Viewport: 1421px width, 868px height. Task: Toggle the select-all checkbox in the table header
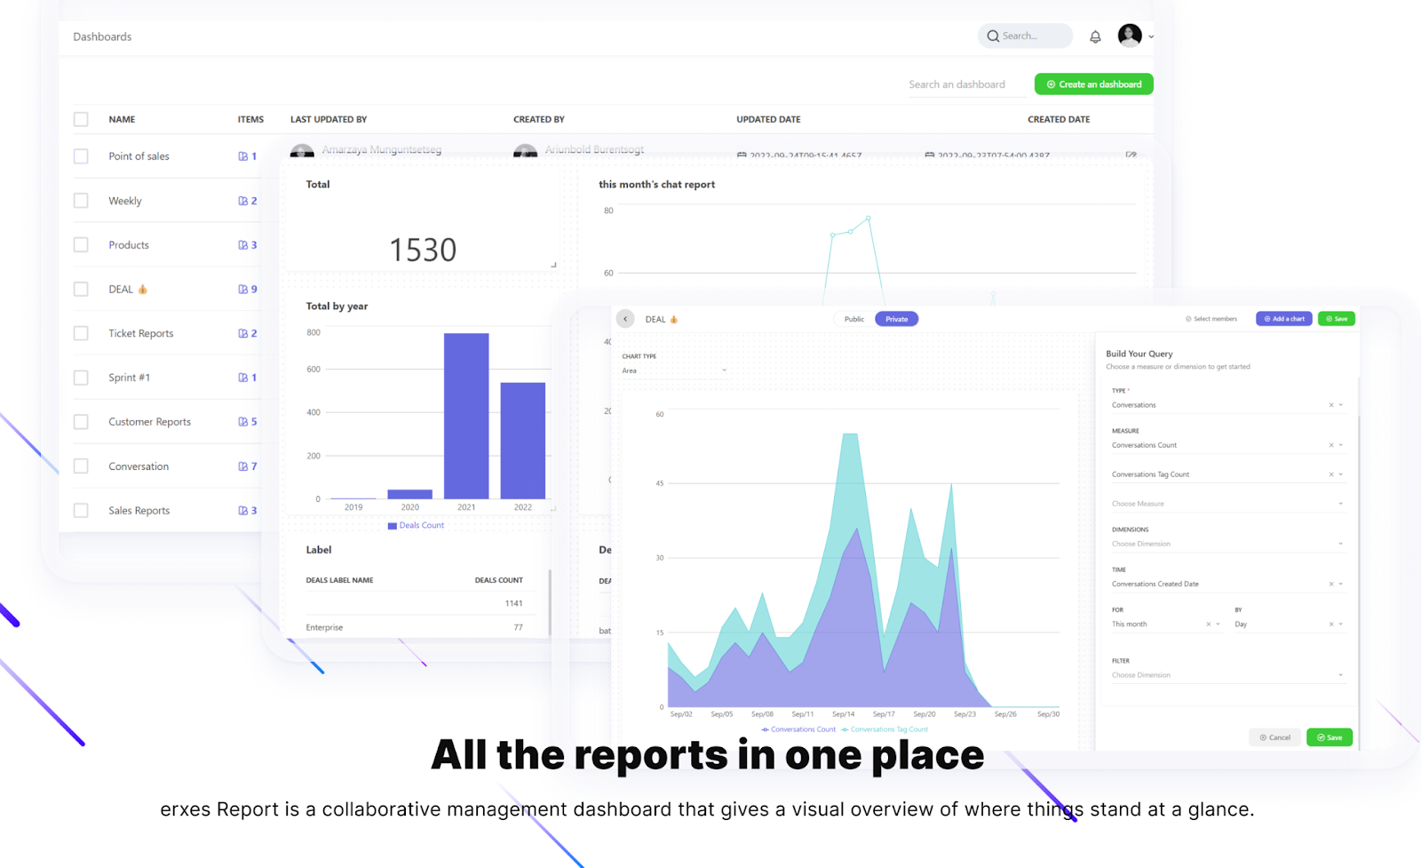pyautogui.click(x=81, y=119)
